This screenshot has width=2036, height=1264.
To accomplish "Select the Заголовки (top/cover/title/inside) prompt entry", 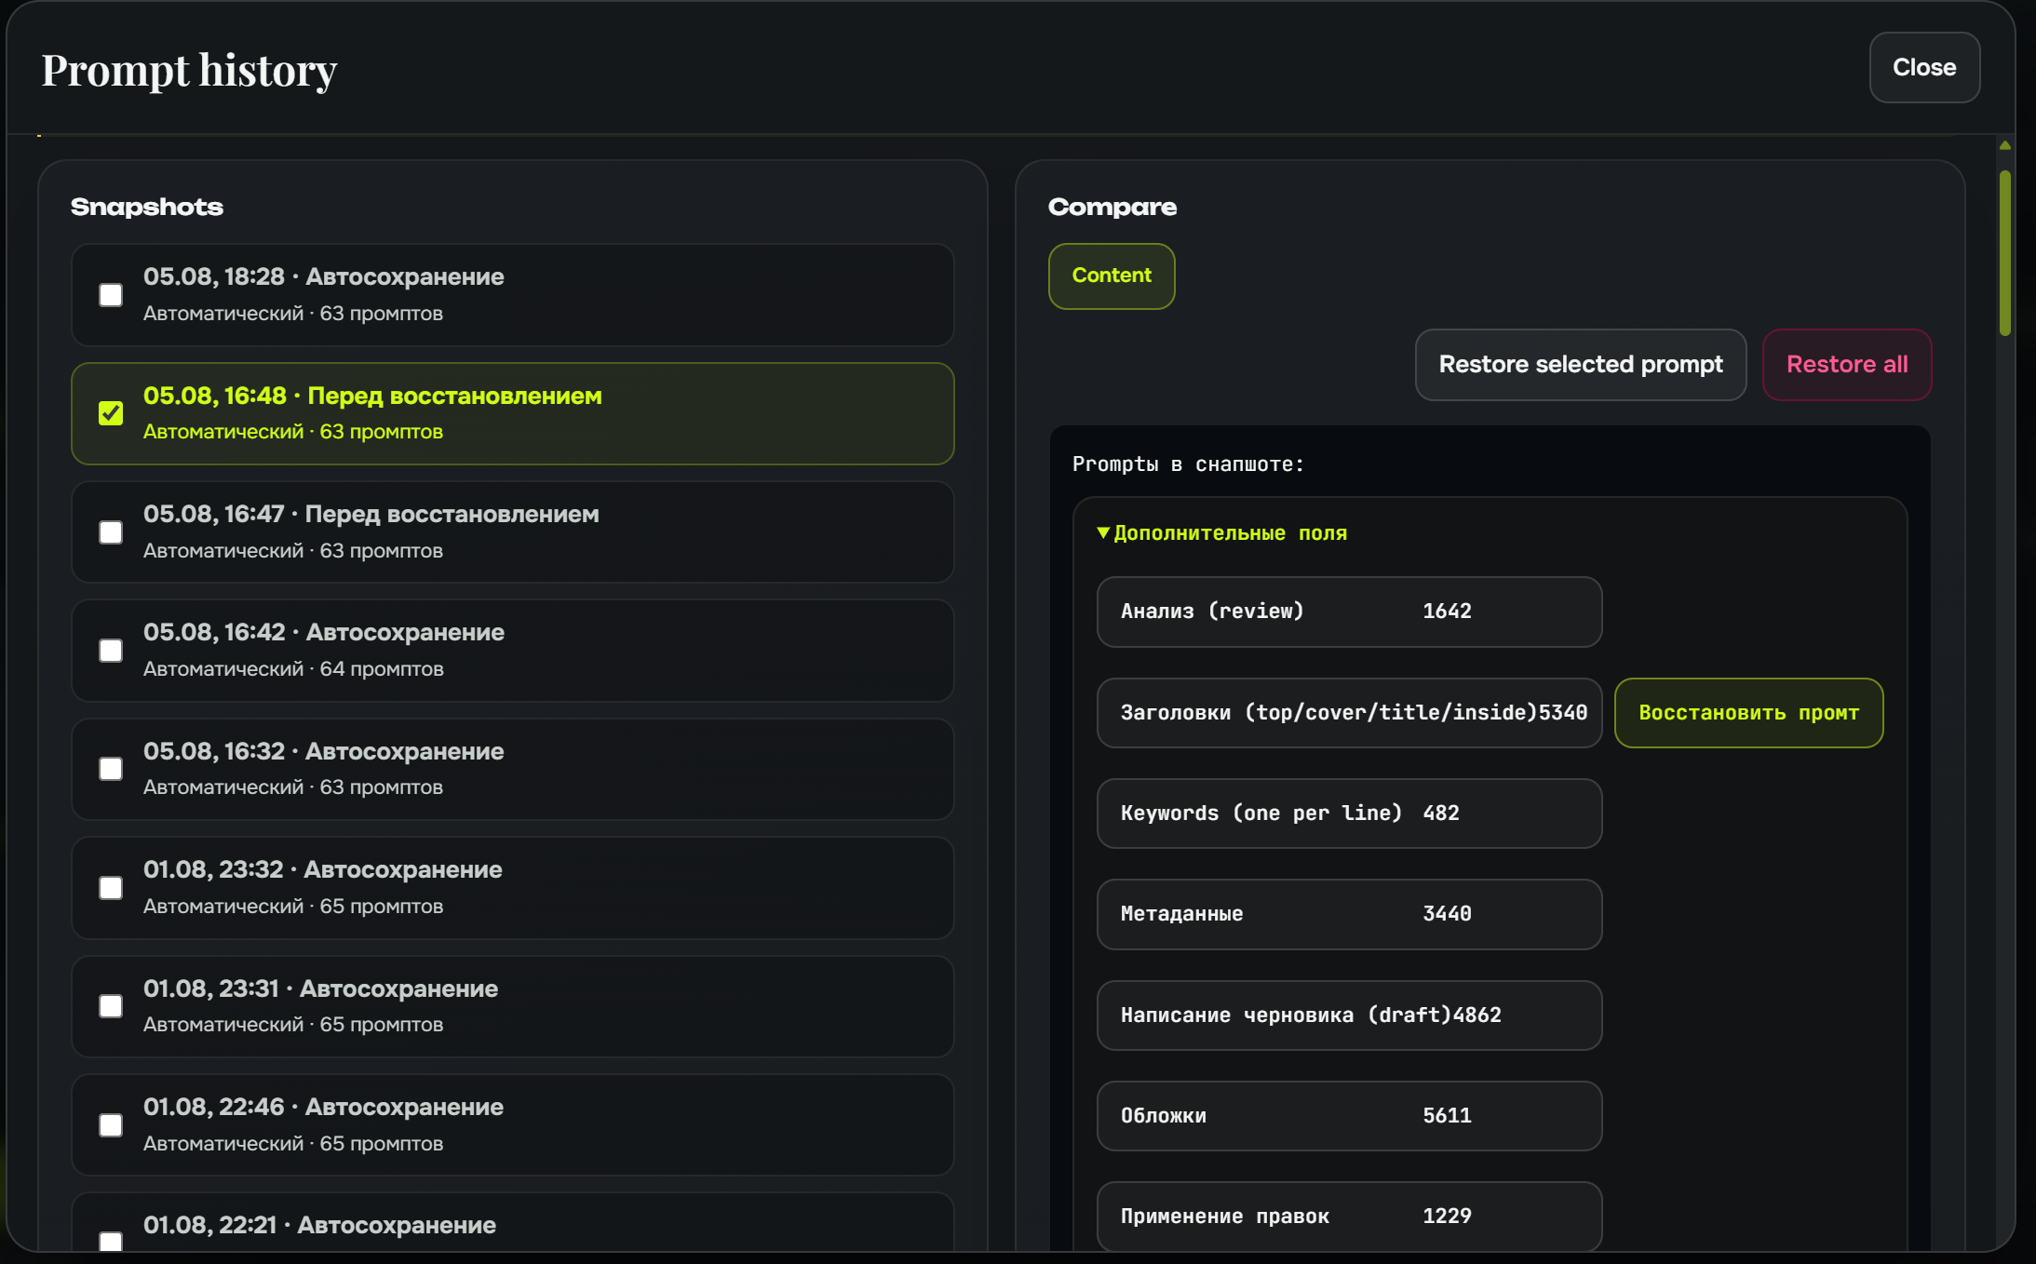I will (x=1349, y=713).
